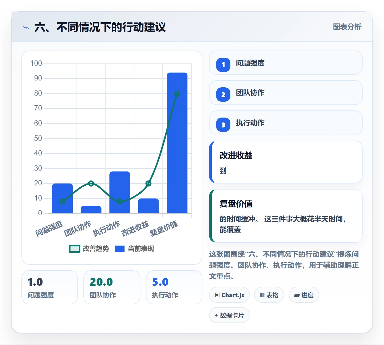Image resolution: width=384 pixels, height=345 pixels.
Task: Click the trend line point above 团队协作
Action: pyautogui.click(x=91, y=183)
